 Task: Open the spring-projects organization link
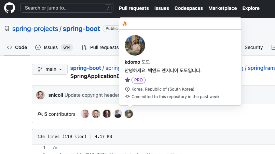(35, 29)
